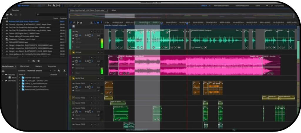Switch to the Effects Rack tab

click(24, 66)
